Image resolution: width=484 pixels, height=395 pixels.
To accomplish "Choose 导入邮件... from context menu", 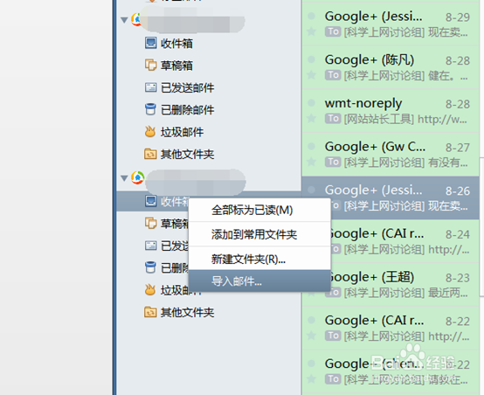I will 259,281.
